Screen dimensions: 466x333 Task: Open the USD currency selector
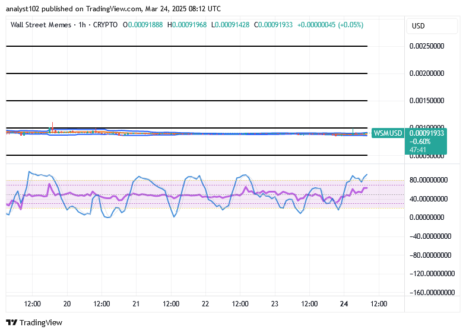(x=432, y=26)
